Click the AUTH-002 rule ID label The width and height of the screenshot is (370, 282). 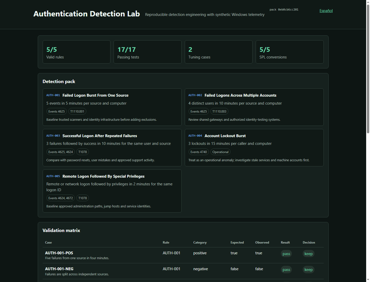[195, 95]
